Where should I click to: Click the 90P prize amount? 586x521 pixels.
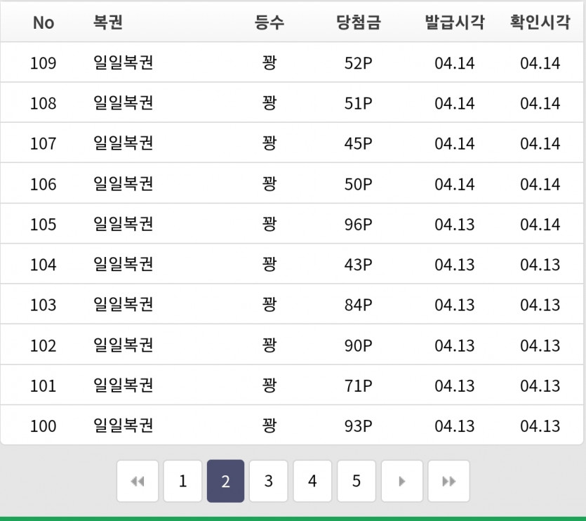[359, 345]
